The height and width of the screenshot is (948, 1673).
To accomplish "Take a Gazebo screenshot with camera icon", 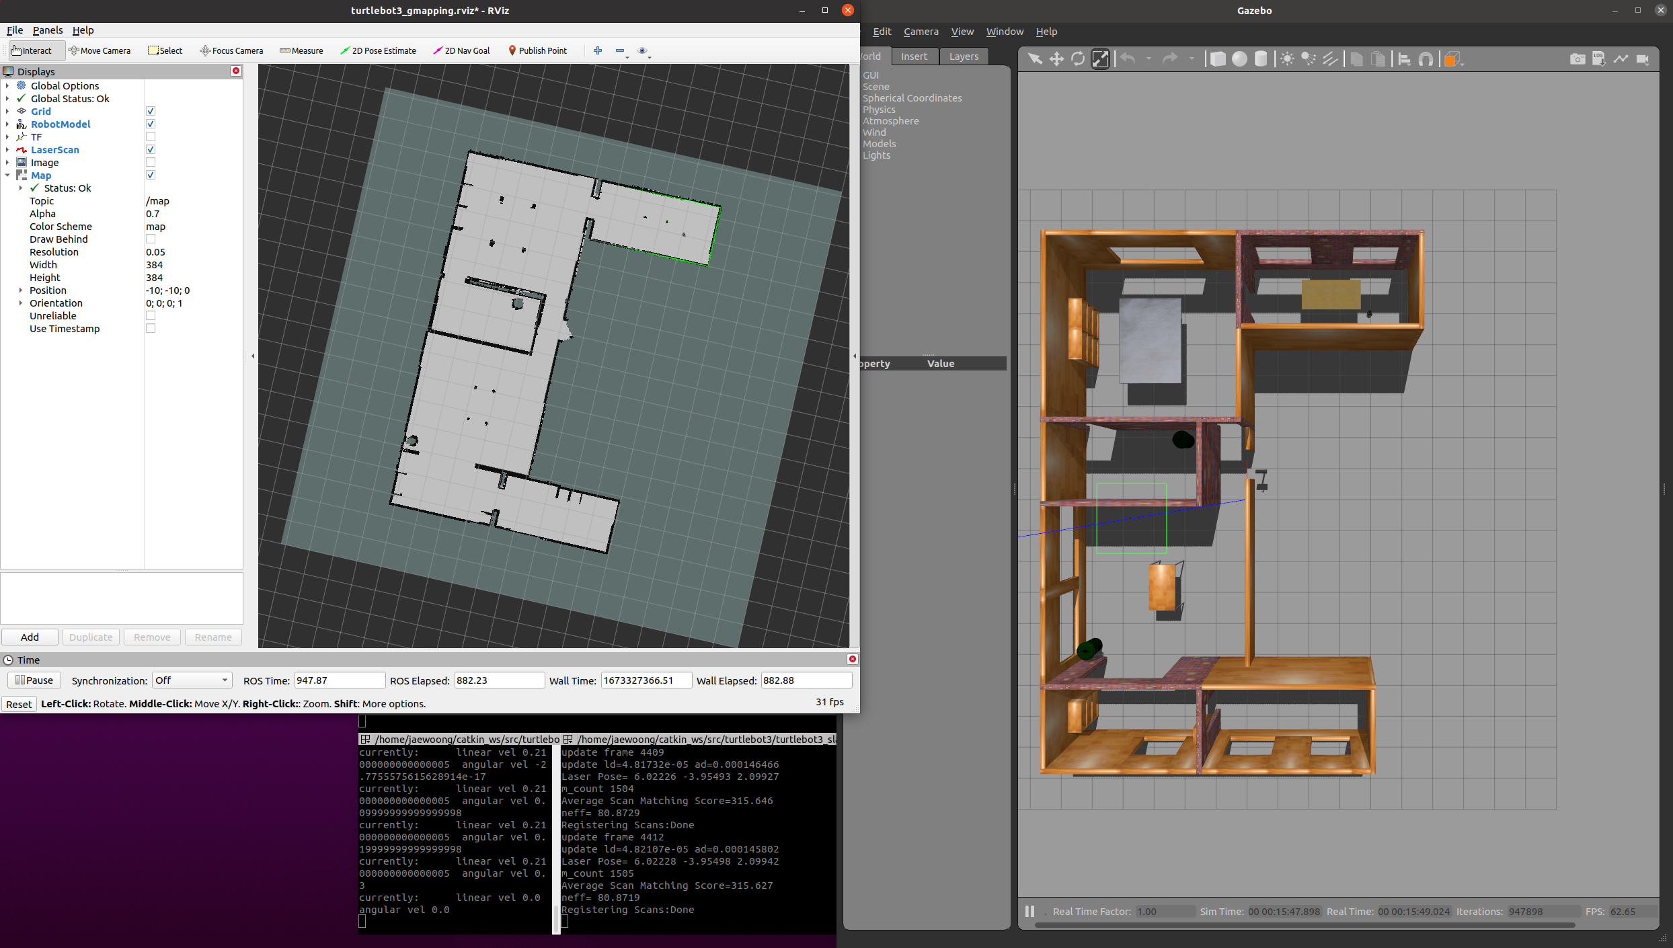I will point(1577,59).
